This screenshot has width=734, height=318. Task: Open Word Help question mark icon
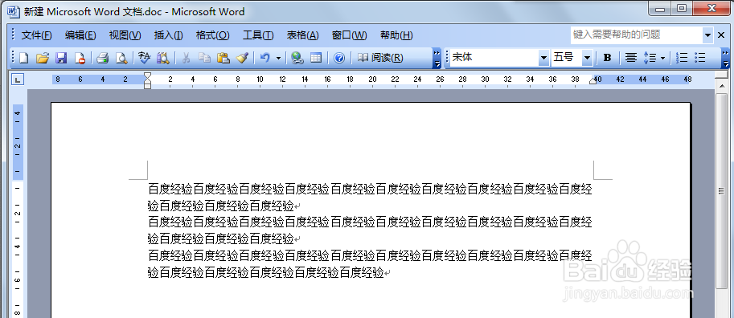click(339, 58)
